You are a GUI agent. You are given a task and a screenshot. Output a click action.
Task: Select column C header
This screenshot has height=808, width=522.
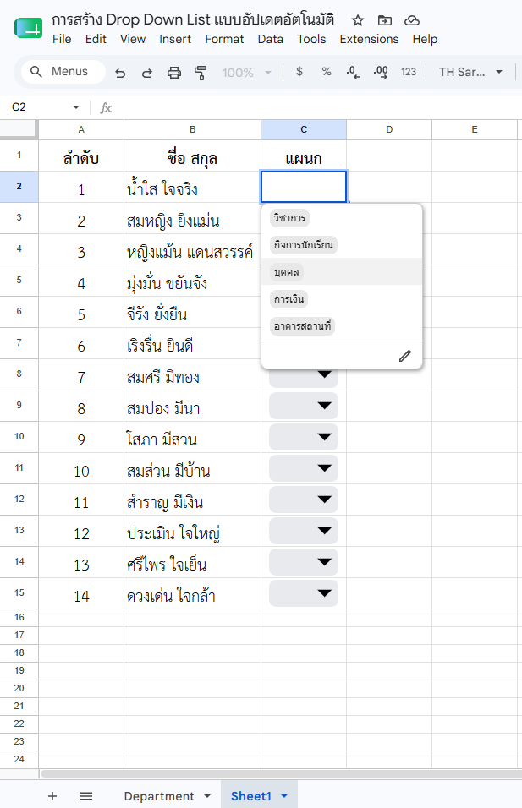[x=304, y=130]
